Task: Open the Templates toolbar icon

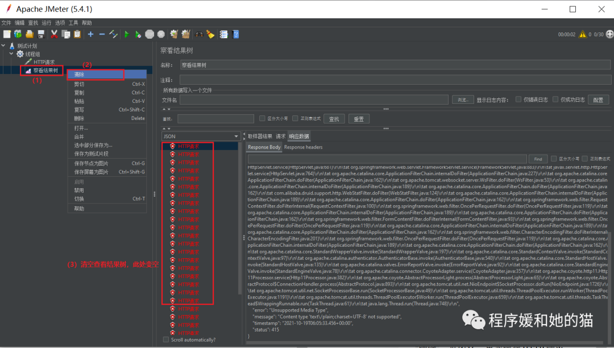Action: click(18, 35)
